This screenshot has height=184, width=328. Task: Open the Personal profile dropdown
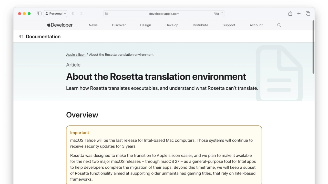pyautogui.click(x=55, y=14)
